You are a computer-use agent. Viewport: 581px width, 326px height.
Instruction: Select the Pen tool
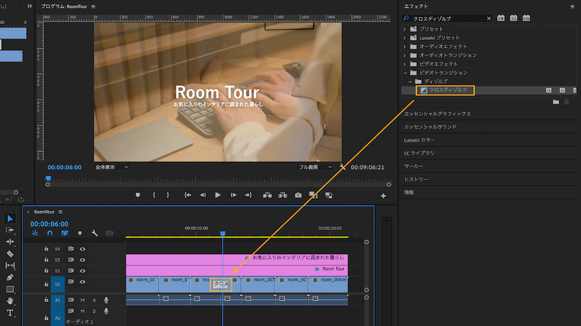point(10,277)
